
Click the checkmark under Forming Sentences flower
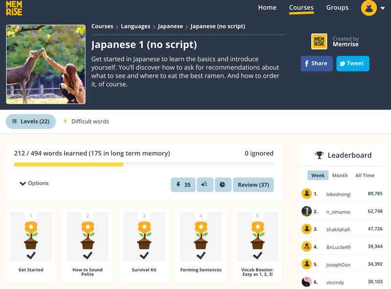[x=201, y=255]
